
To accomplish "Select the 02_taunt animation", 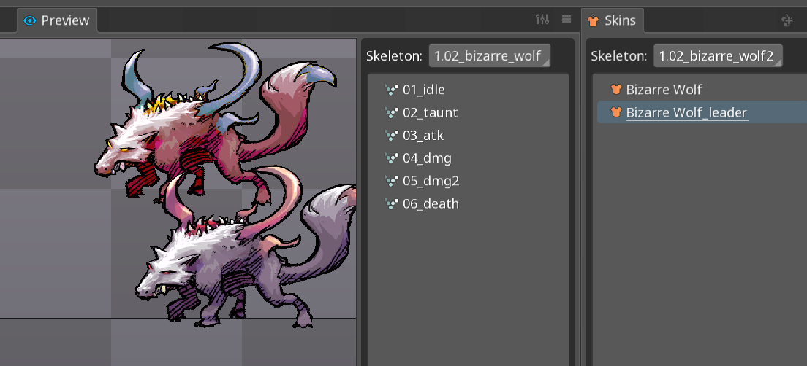I will [431, 113].
